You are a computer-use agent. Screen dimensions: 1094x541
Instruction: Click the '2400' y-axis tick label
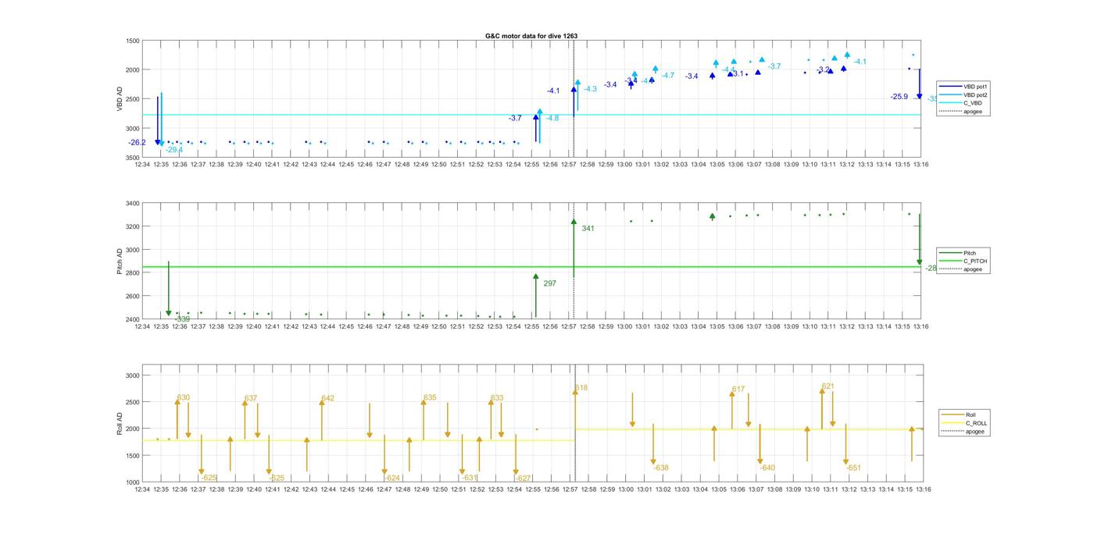133,319
